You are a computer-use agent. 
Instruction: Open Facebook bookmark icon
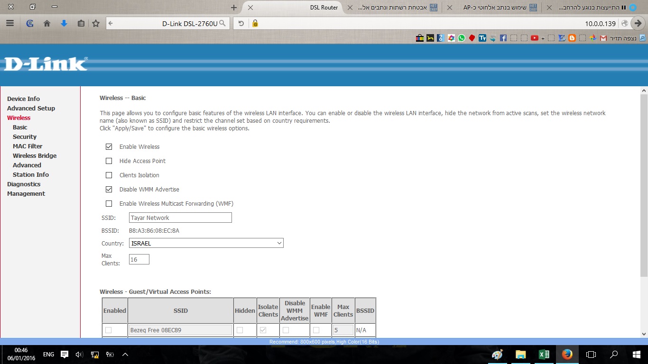(x=503, y=38)
